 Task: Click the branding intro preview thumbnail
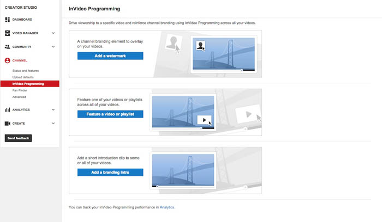183,170
